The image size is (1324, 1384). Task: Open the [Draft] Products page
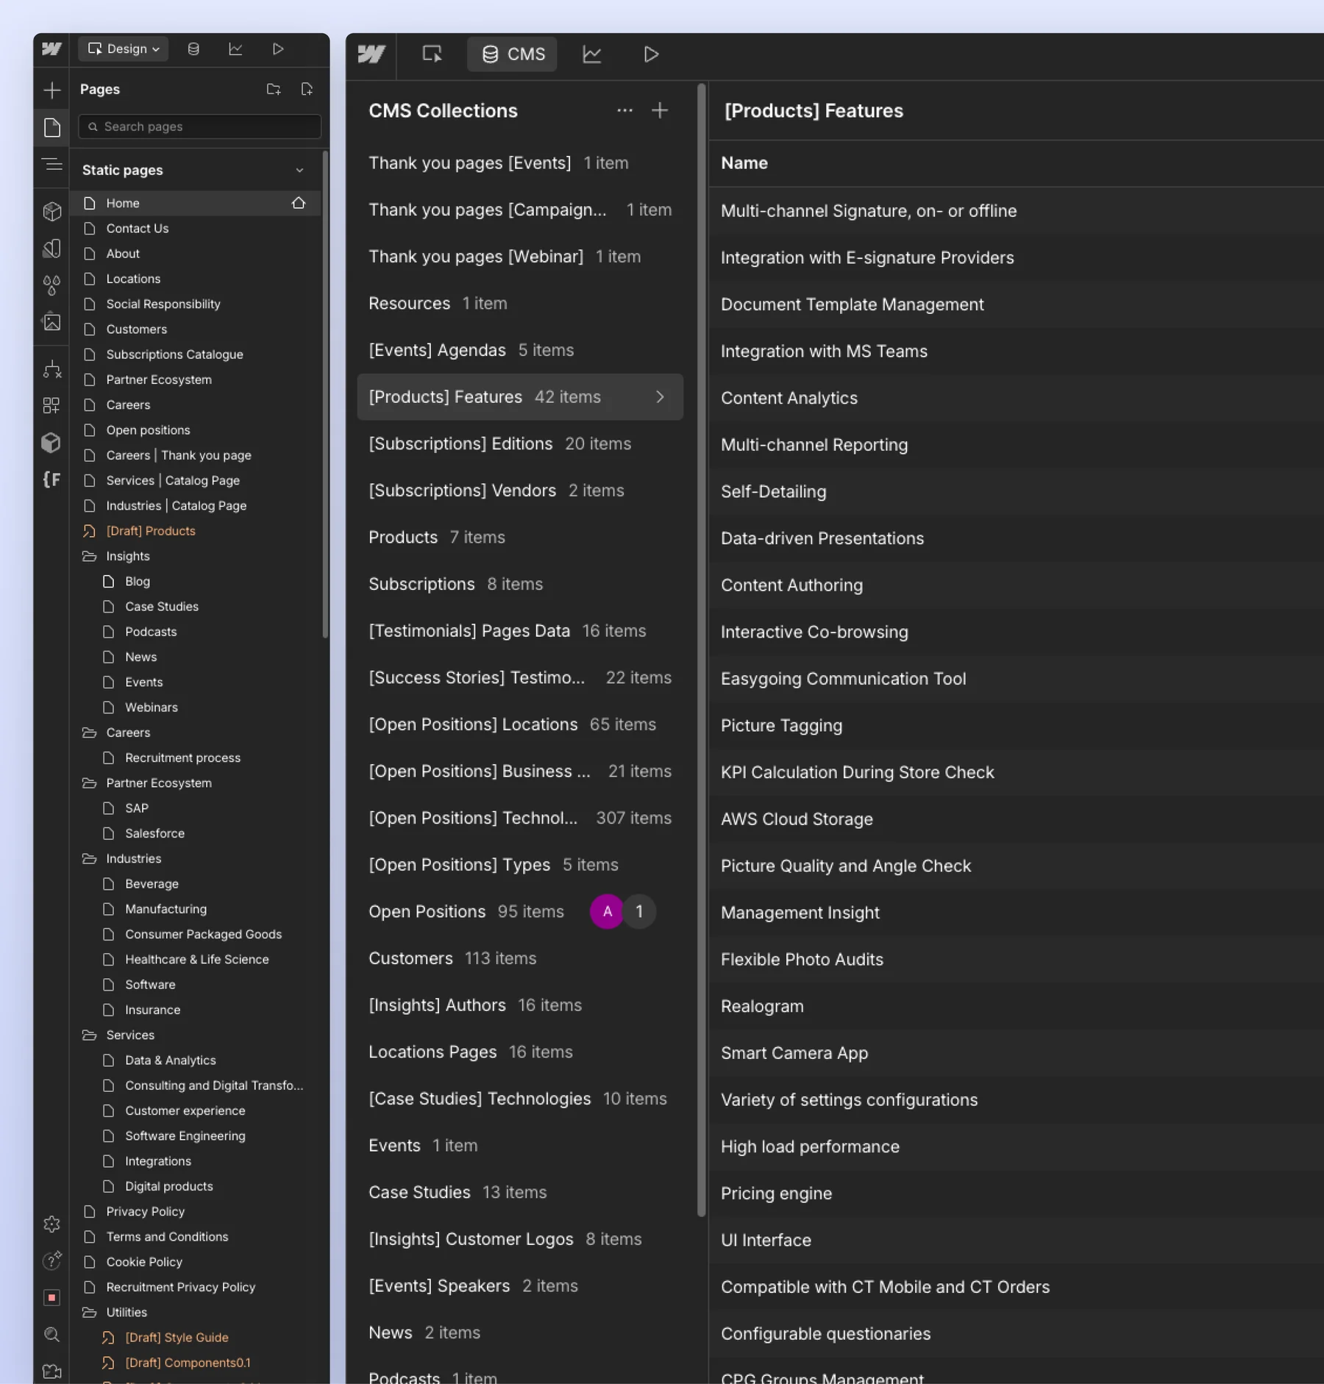[151, 531]
